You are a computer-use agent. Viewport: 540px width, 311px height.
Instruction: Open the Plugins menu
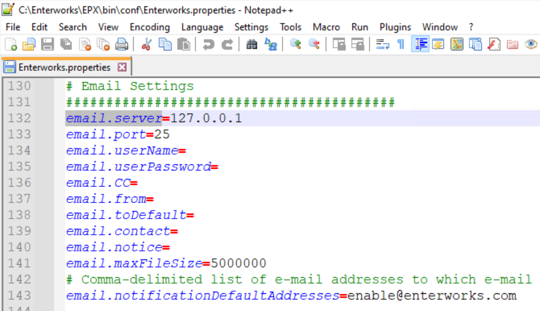[395, 27]
